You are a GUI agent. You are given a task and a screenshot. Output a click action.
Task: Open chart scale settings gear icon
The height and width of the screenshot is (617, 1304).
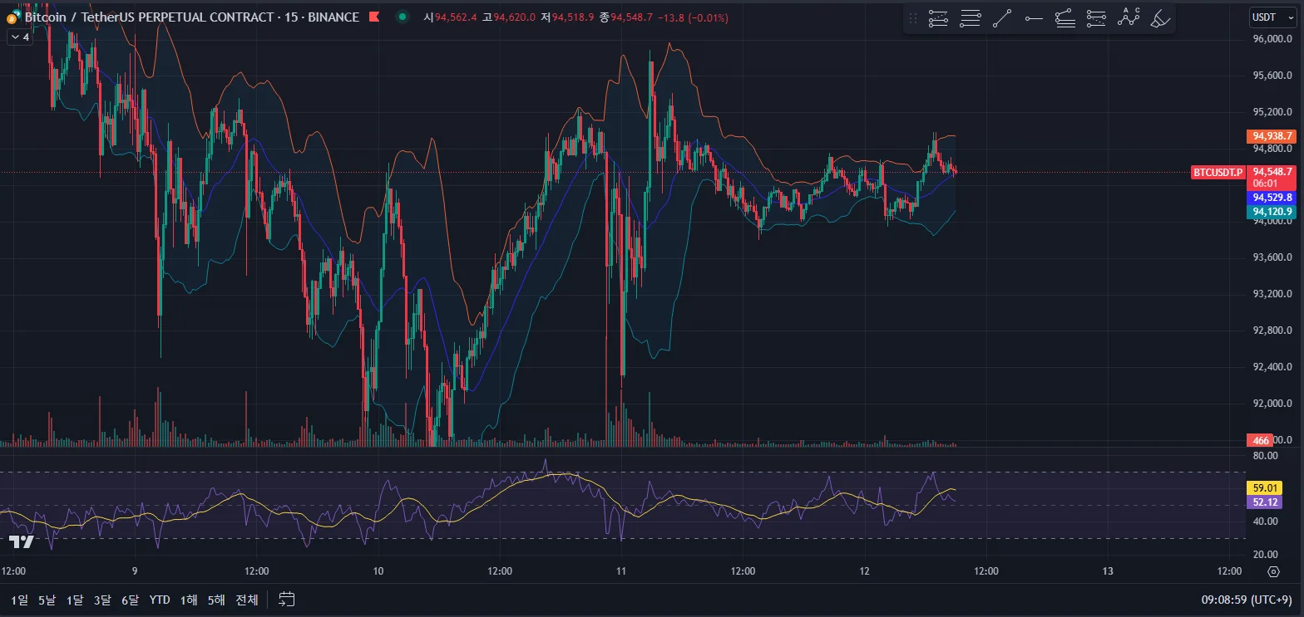point(1273,571)
